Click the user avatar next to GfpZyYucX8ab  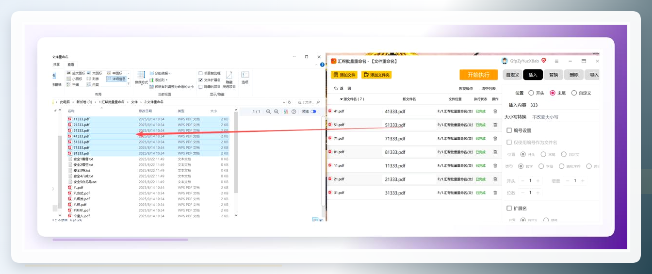coord(505,61)
